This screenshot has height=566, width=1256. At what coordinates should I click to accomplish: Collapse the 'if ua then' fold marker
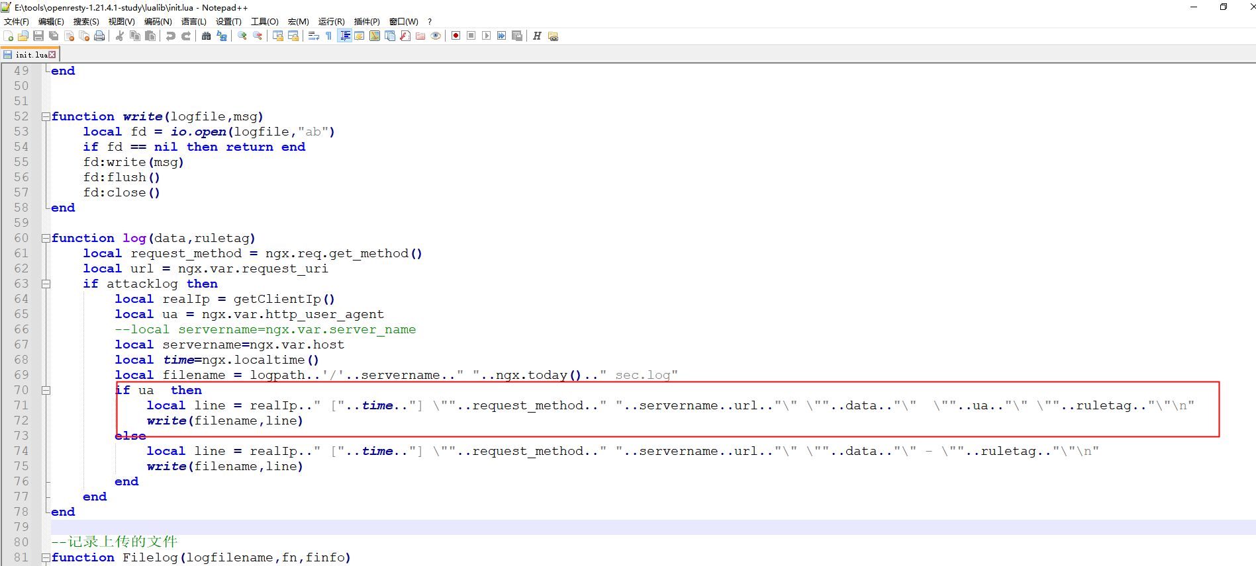tap(46, 390)
